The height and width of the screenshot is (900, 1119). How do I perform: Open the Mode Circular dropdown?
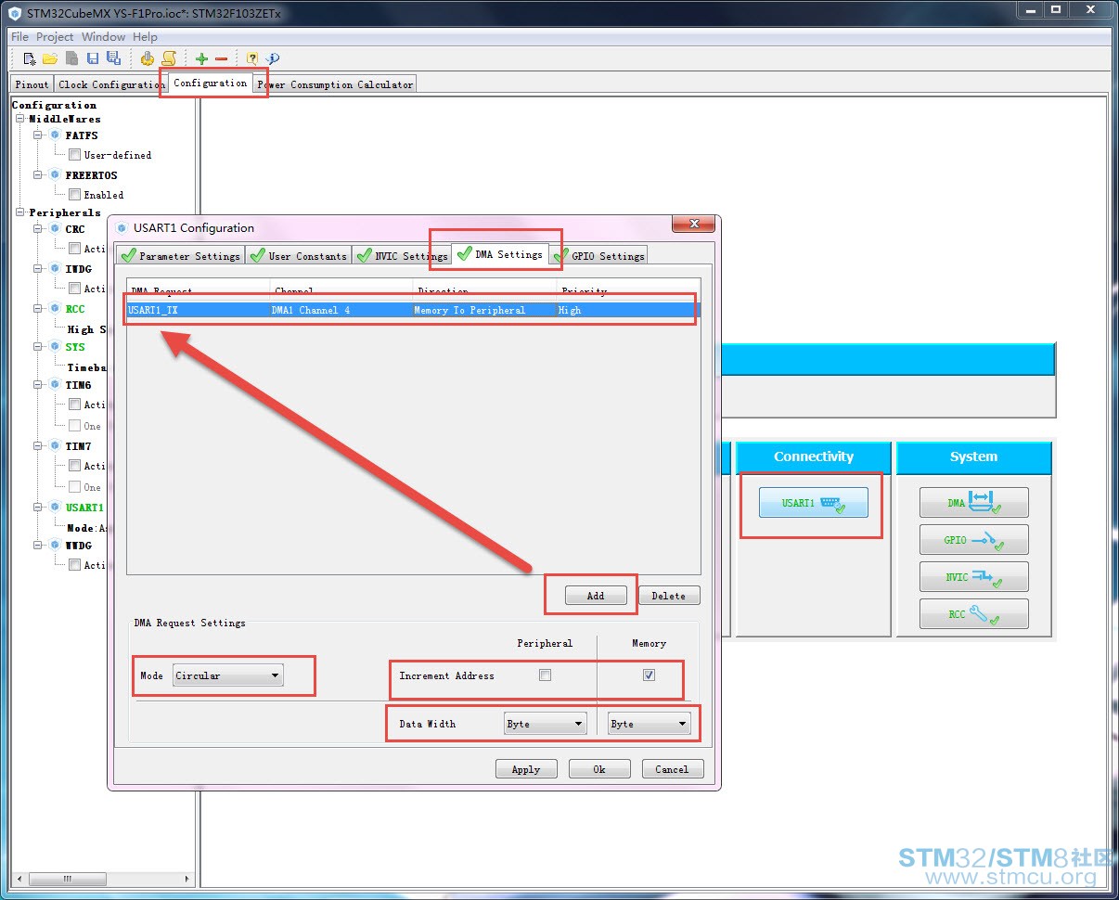[228, 675]
